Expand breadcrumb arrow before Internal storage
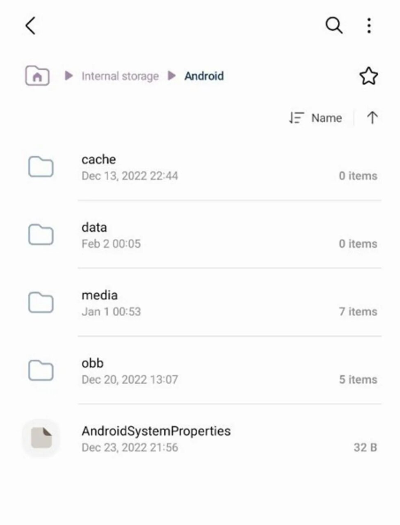400x525 pixels. [69, 76]
